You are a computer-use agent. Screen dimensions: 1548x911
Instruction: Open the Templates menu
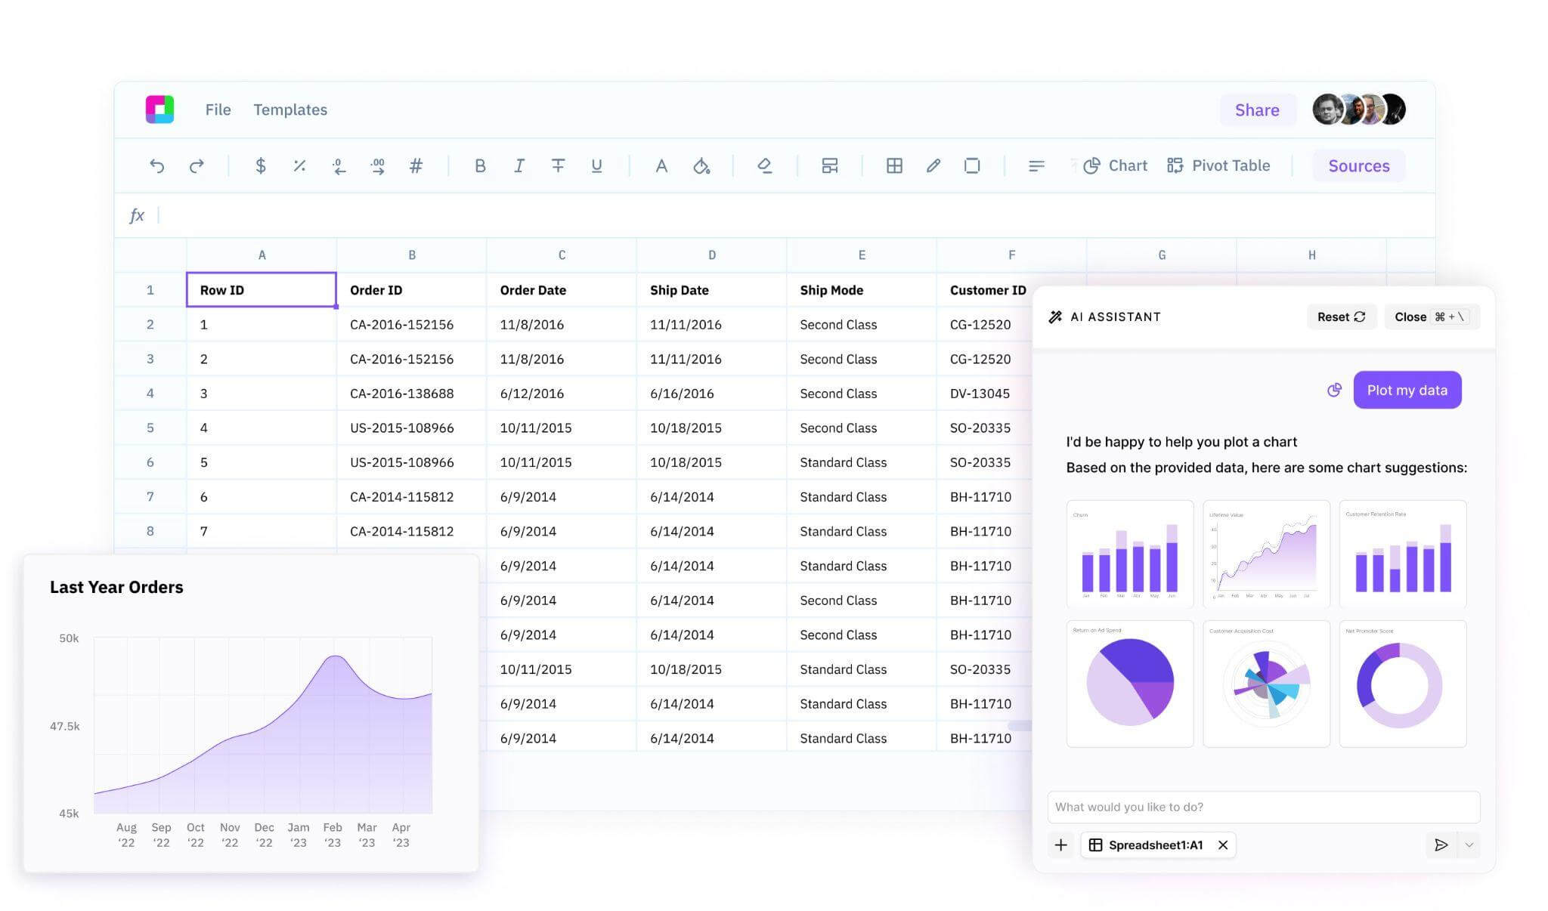coord(290,110)
